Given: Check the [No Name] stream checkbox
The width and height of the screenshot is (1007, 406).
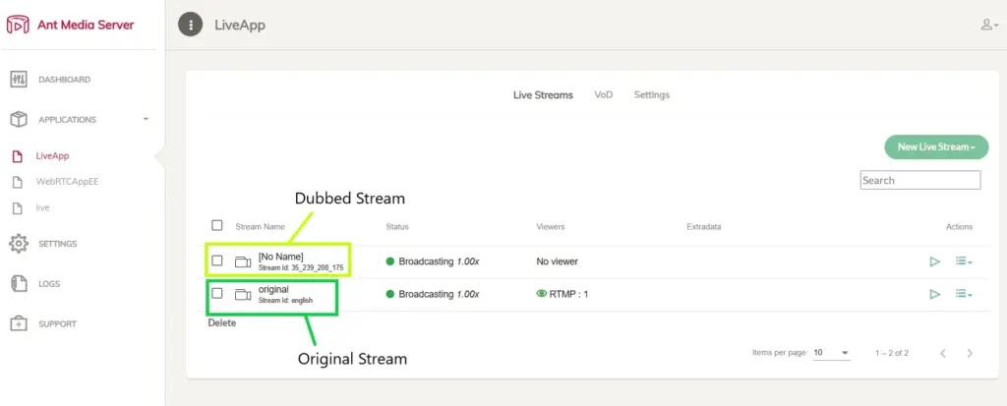Looking at the screenshot, I should (x=217, y=261).
